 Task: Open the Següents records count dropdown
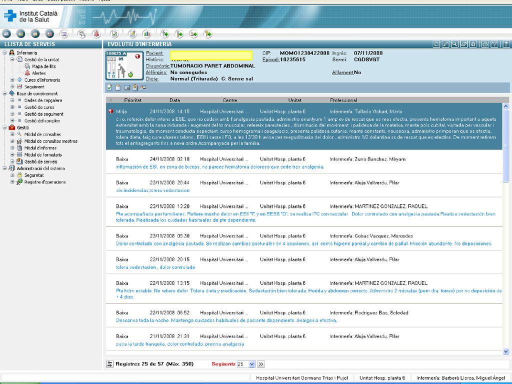coord(252,364)
